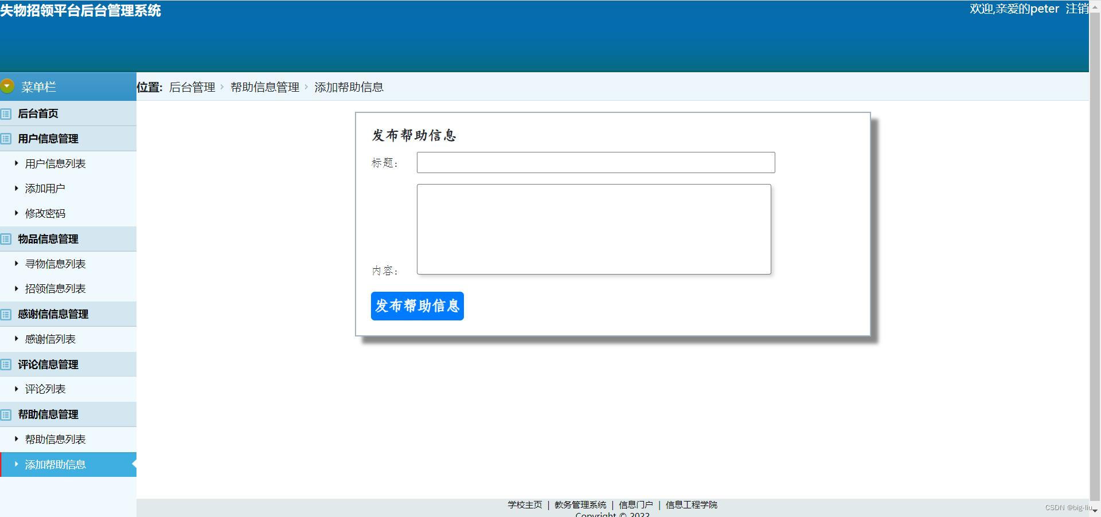Click the 菜单栏 sidebar header
This screenshot has width=1101, height=517.
68,87
